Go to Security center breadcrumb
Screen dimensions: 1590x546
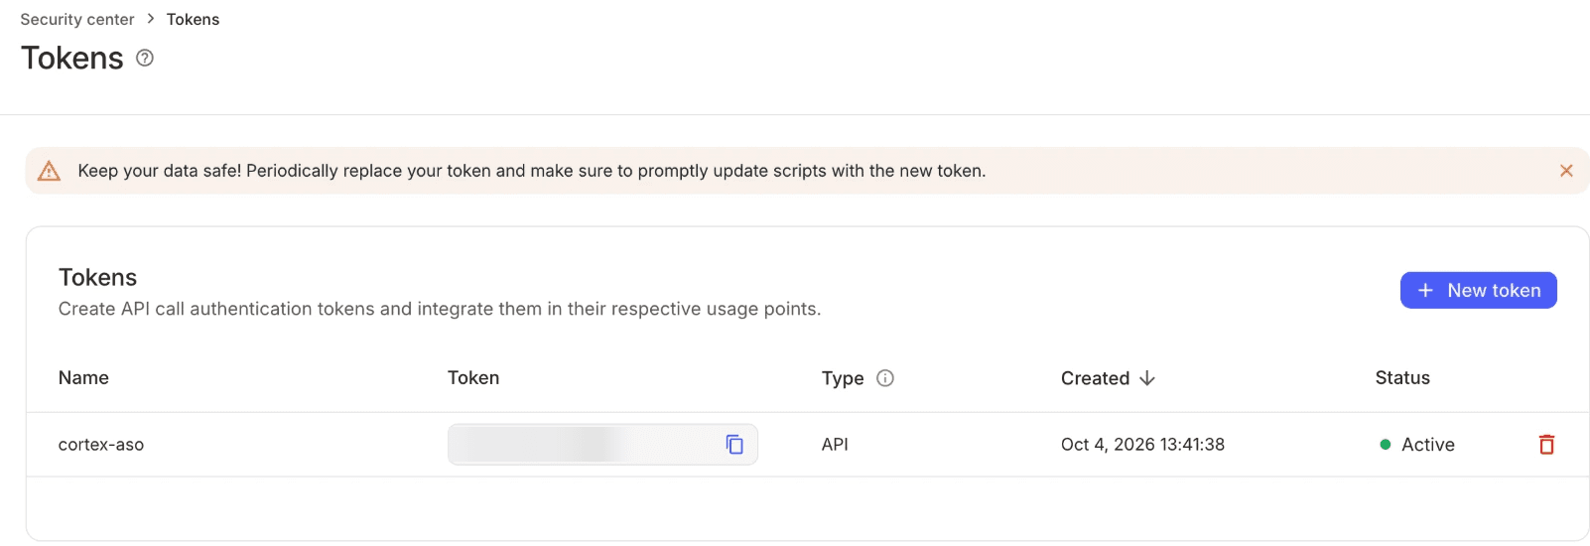(77, 19)
